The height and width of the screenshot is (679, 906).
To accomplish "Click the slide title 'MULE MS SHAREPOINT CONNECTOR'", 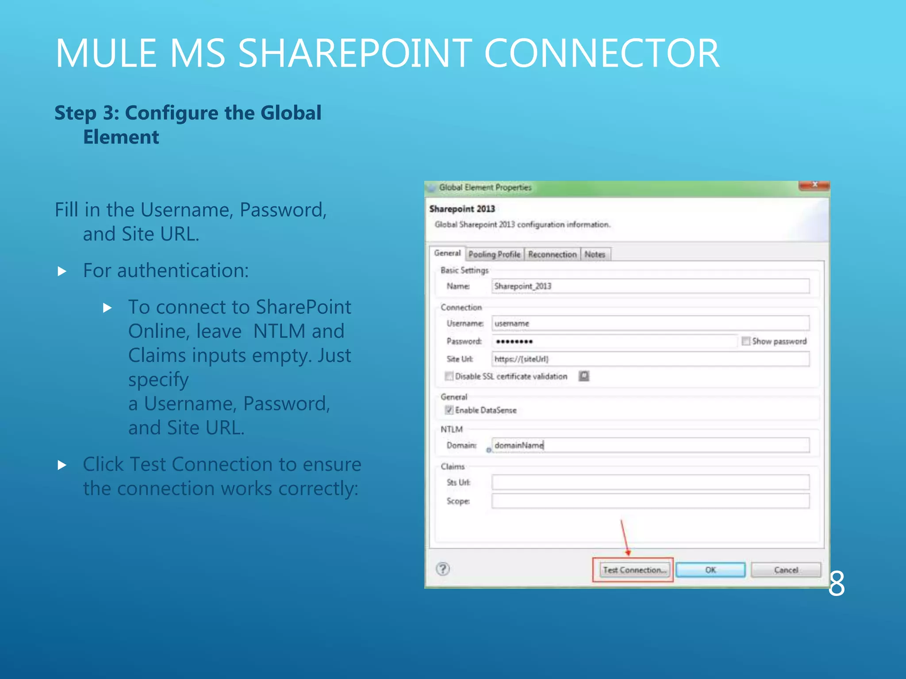I will point(388,53).
